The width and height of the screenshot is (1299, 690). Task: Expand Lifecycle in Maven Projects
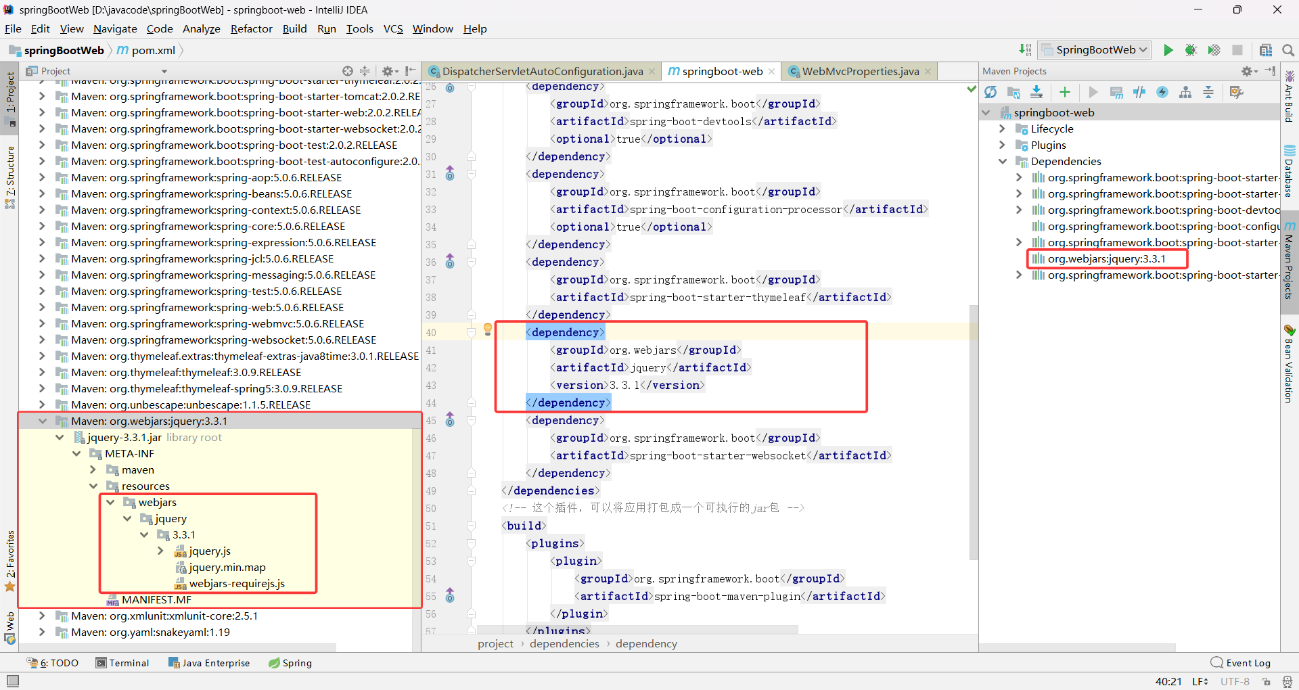pos(1002,129)
